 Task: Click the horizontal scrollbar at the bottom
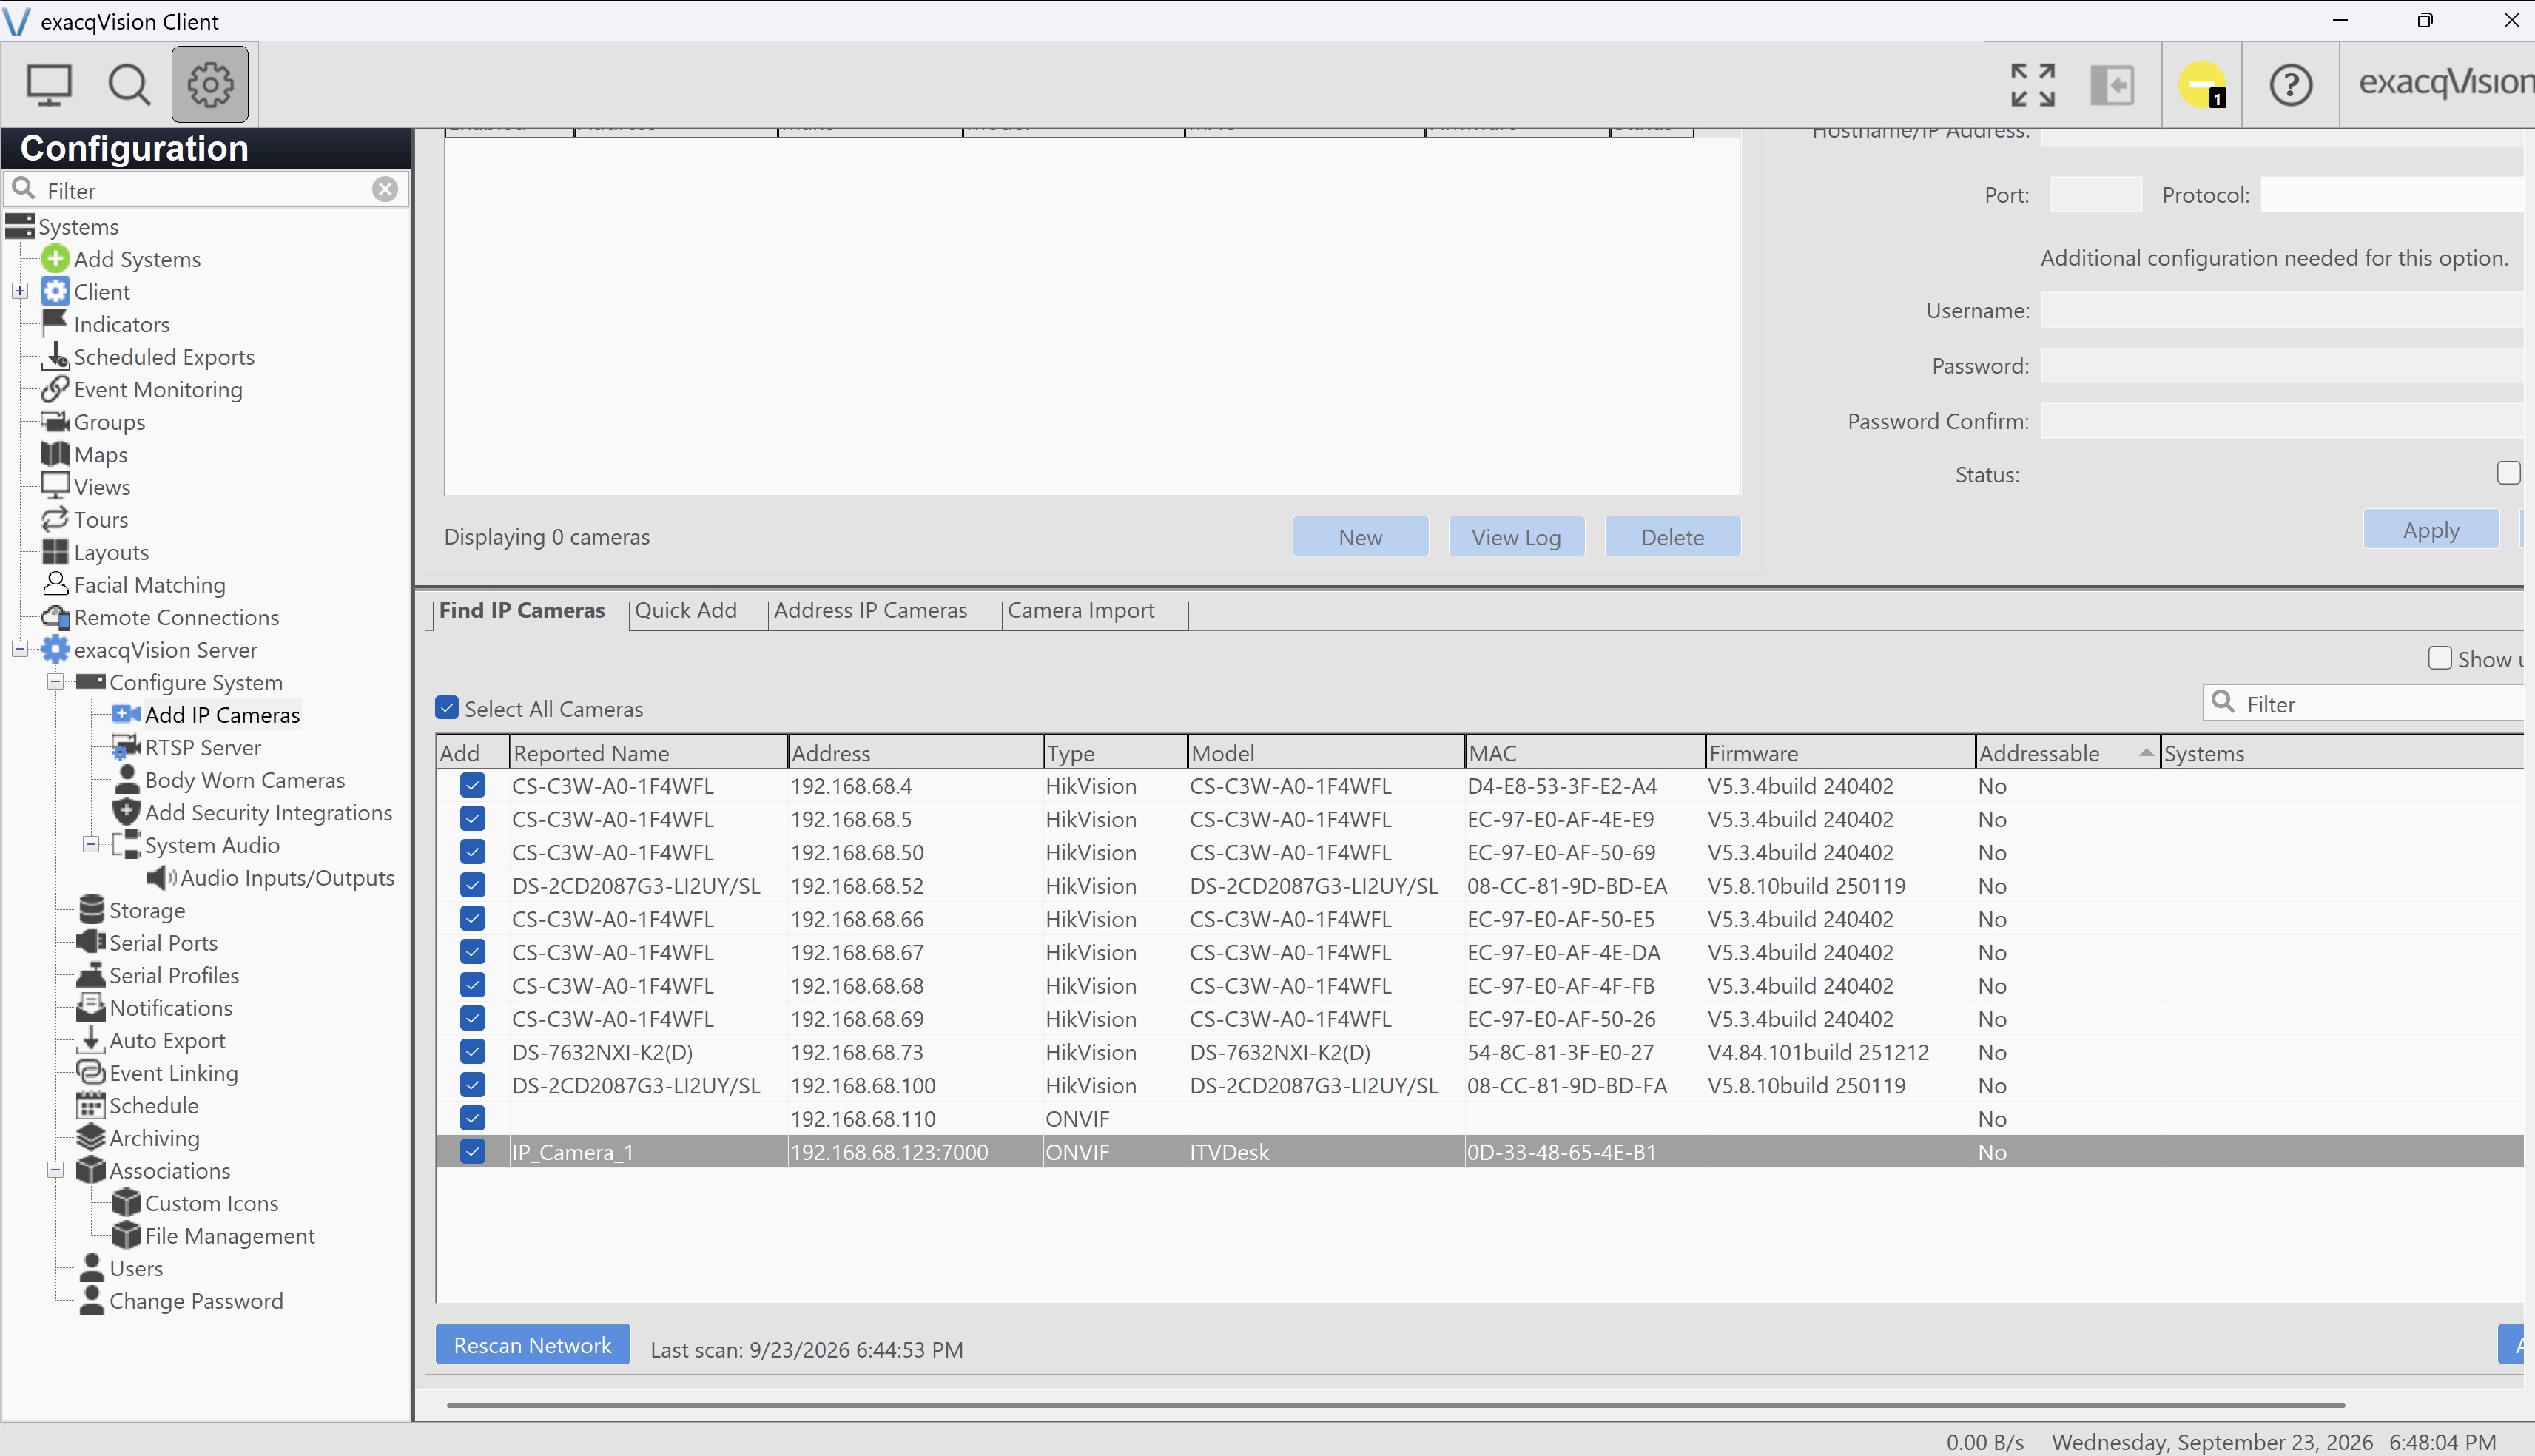tap(1395, 1405)
